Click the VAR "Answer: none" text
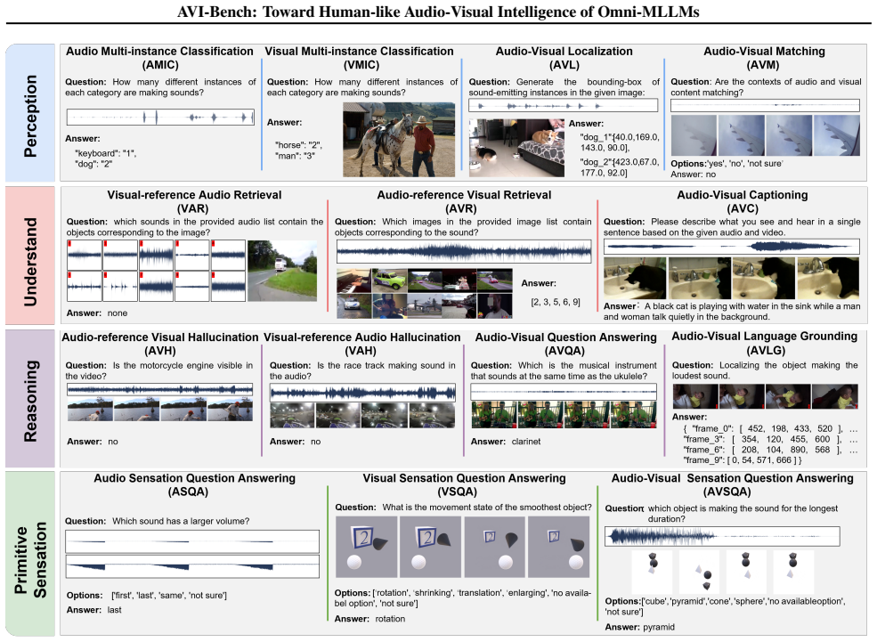The image size is (877, 642). click(x=97, y=313)
